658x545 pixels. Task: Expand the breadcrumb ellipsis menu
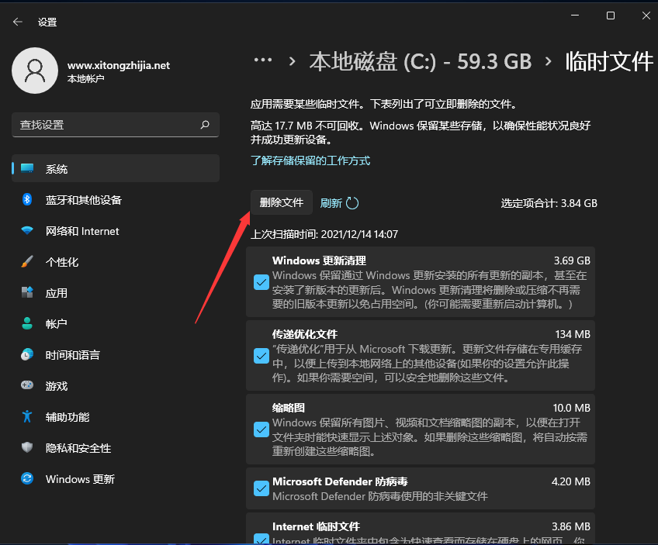click(263, 59)
